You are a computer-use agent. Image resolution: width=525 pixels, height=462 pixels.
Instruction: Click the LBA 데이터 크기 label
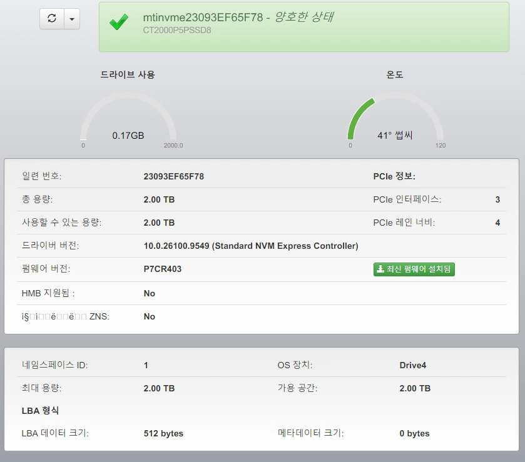point(55,433)
